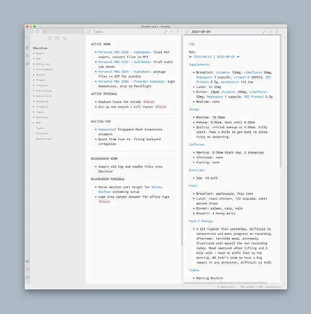Open the file explorer tab icon

click(38, 31)
